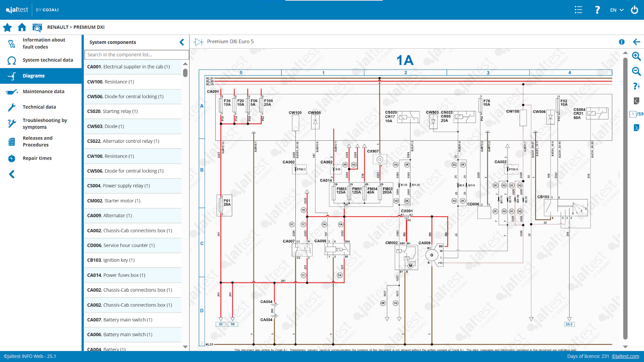Select CS020, Starting relay
Screen dimensions: 644x362
coord(133,111)
